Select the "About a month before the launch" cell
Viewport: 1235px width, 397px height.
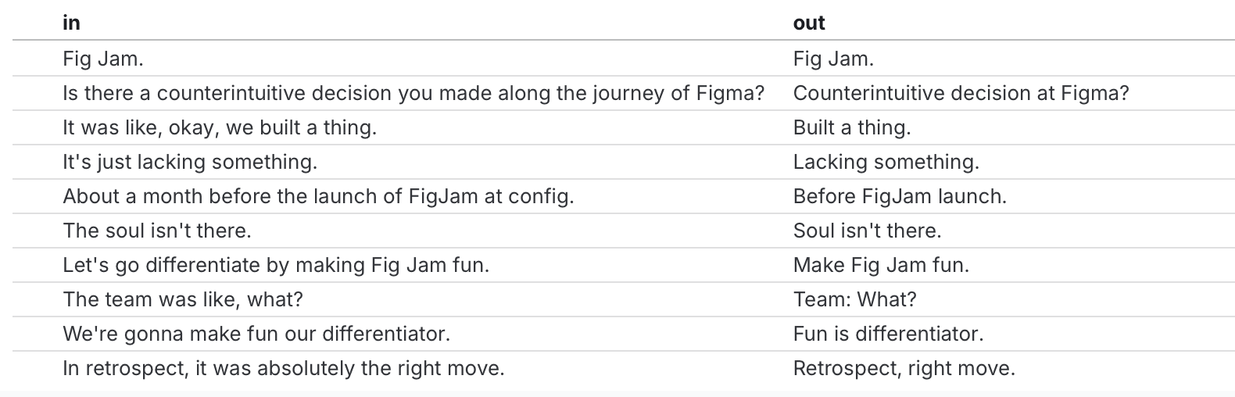point(318,196)
